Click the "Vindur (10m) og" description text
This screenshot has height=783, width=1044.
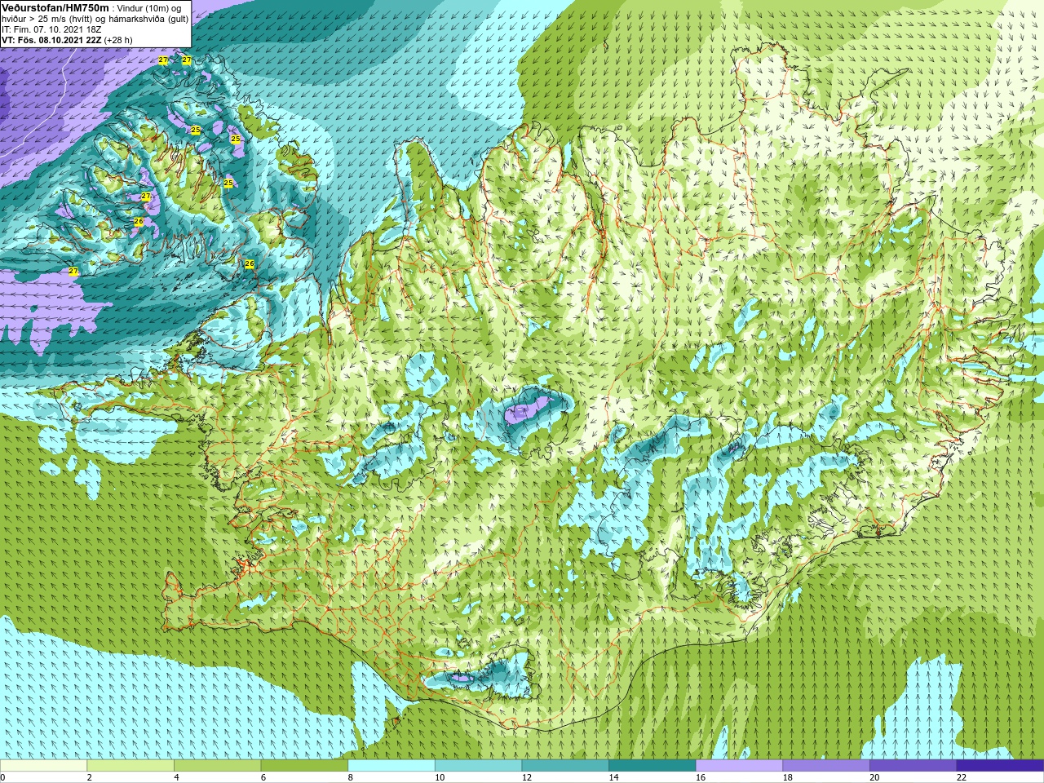(x=150, y=8)
